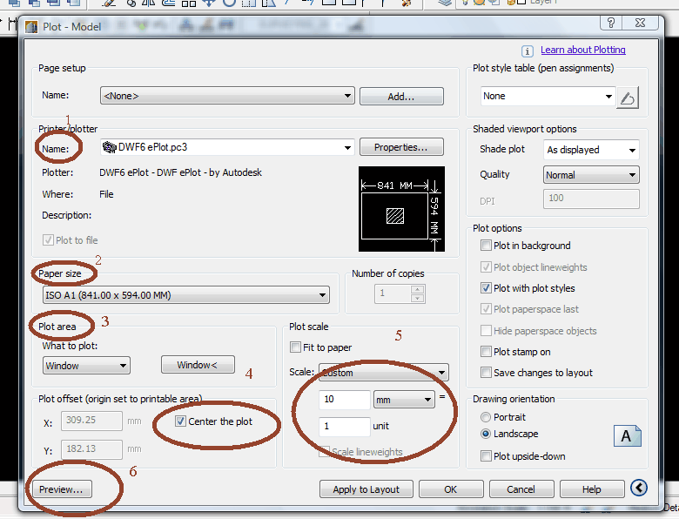This screenshot has height=519, width=679.
Task: Click the Window< selection button
Action: pyautogui.click(x=197, y=366)
